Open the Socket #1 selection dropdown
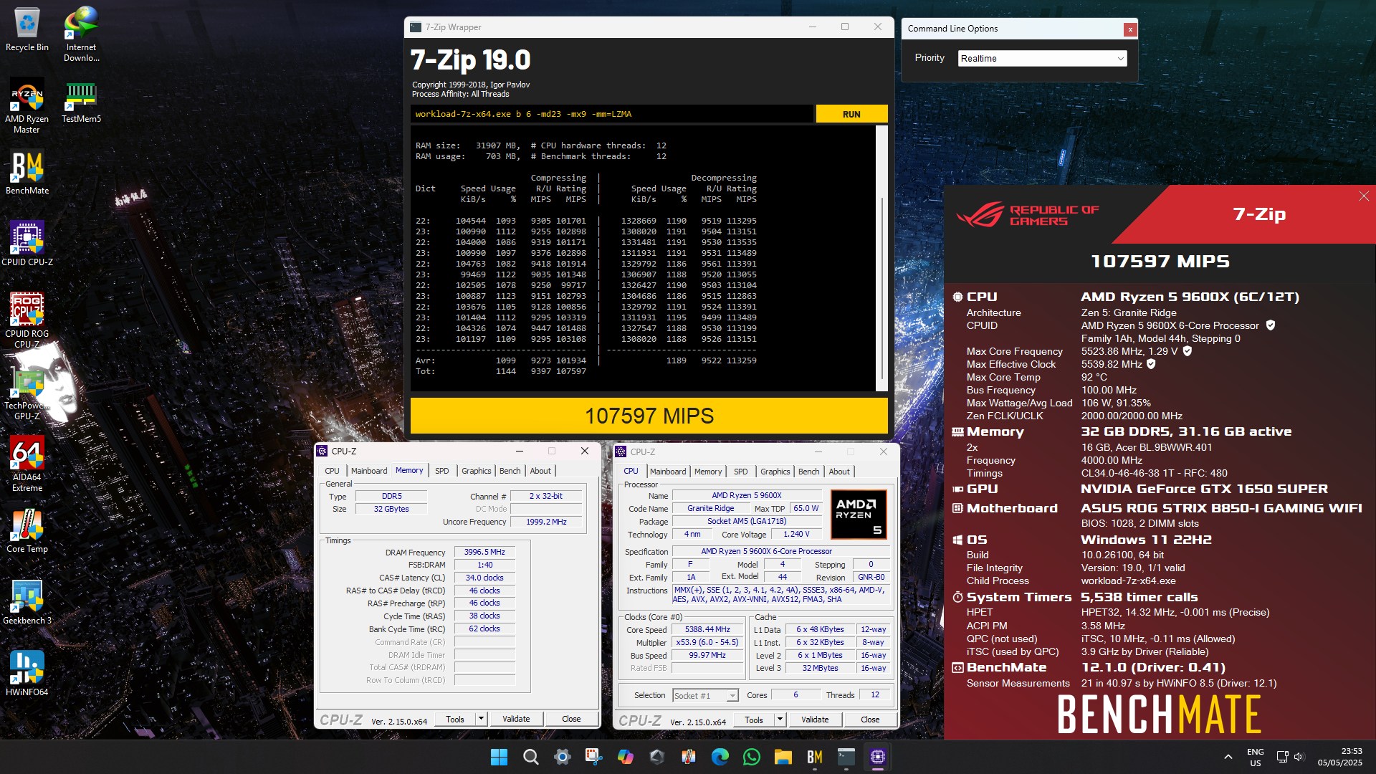 pos(705,695)
